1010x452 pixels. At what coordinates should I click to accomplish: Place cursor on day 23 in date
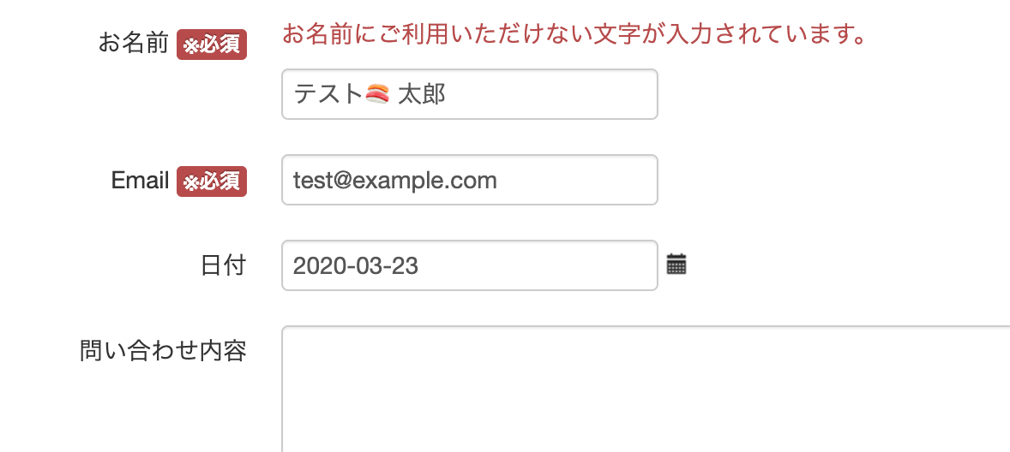(406, 266)
